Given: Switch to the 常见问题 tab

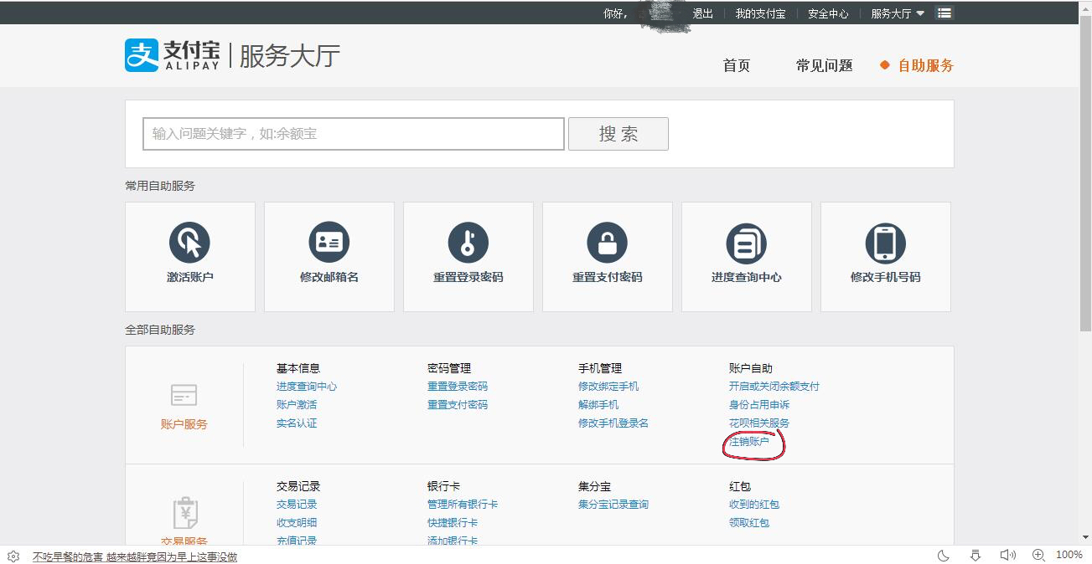Looking at the screenshot, I should (824, 65).
